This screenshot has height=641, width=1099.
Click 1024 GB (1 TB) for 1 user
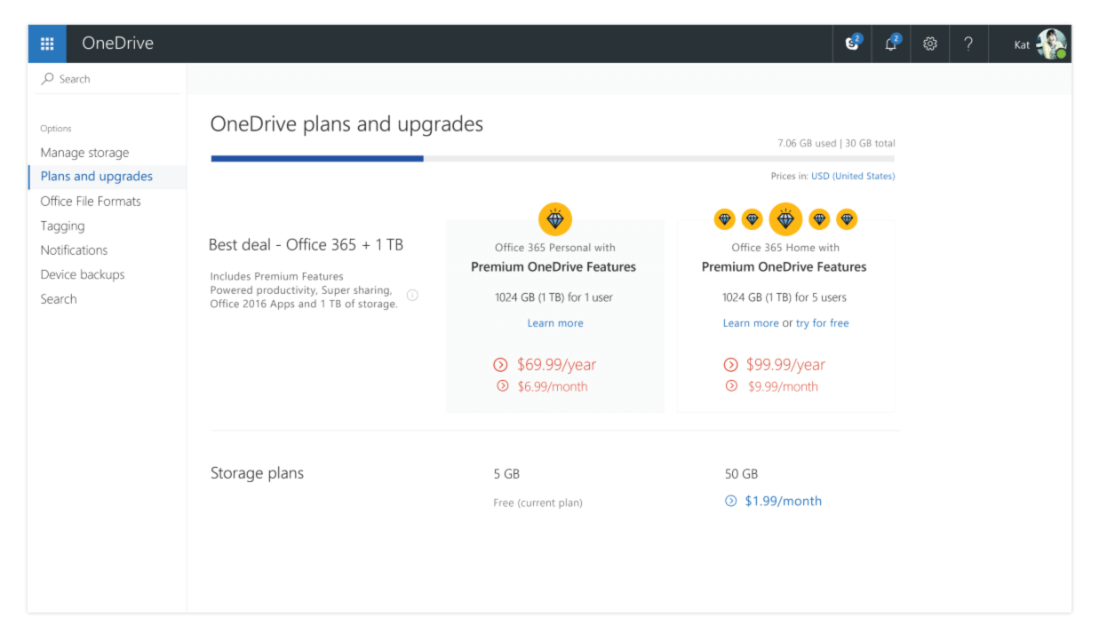click(553, 297)
